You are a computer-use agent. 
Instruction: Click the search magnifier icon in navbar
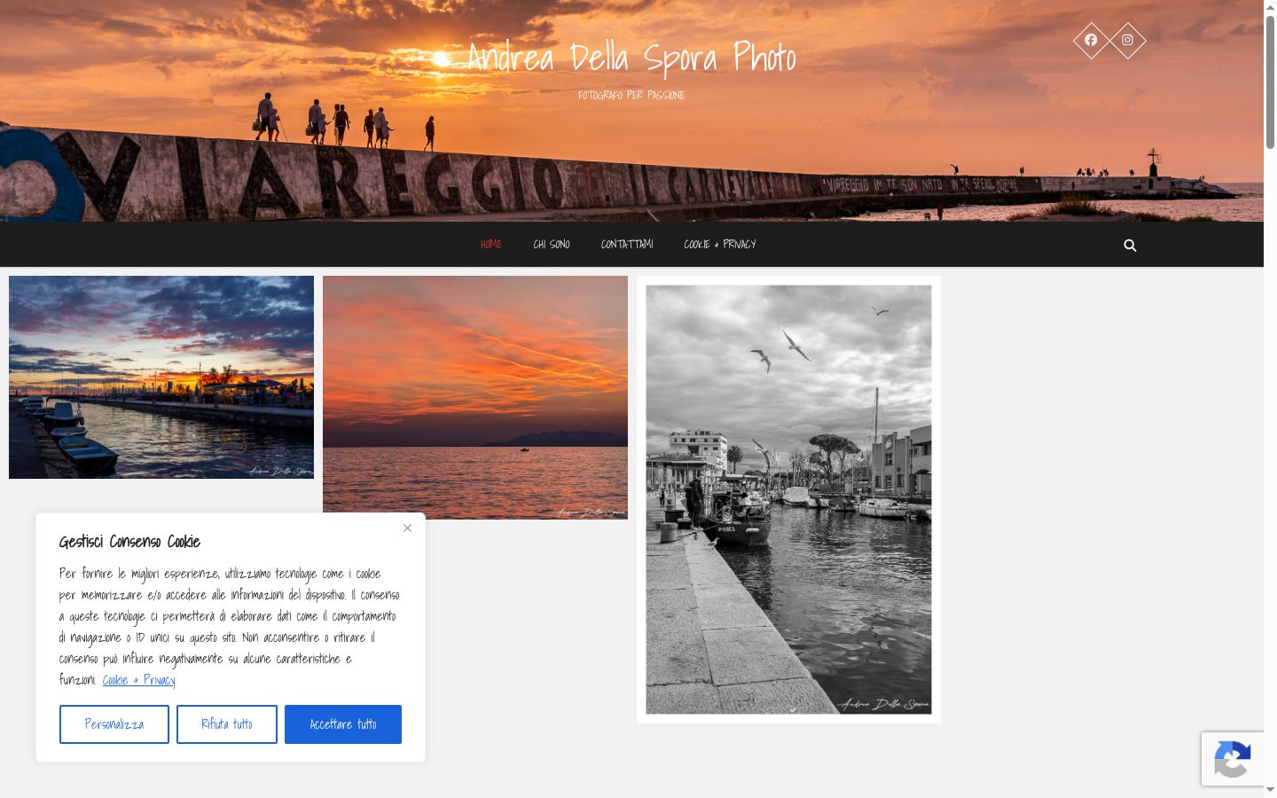coord(1130,245)
